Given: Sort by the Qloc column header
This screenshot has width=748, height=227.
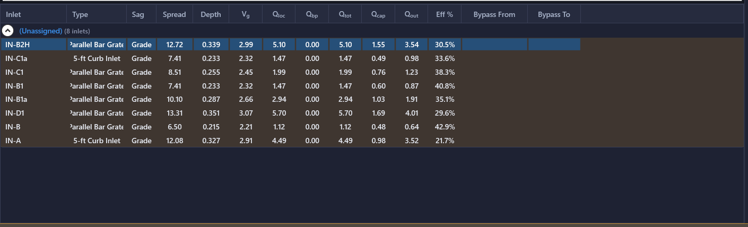Looking at the screenshot, I should click(x=279, y=14).
